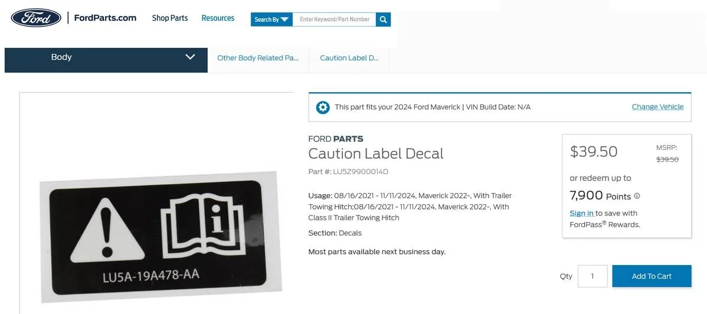707x314 pixels.
Task: Click the magnifying glass search icon
Action: (383, 19)
